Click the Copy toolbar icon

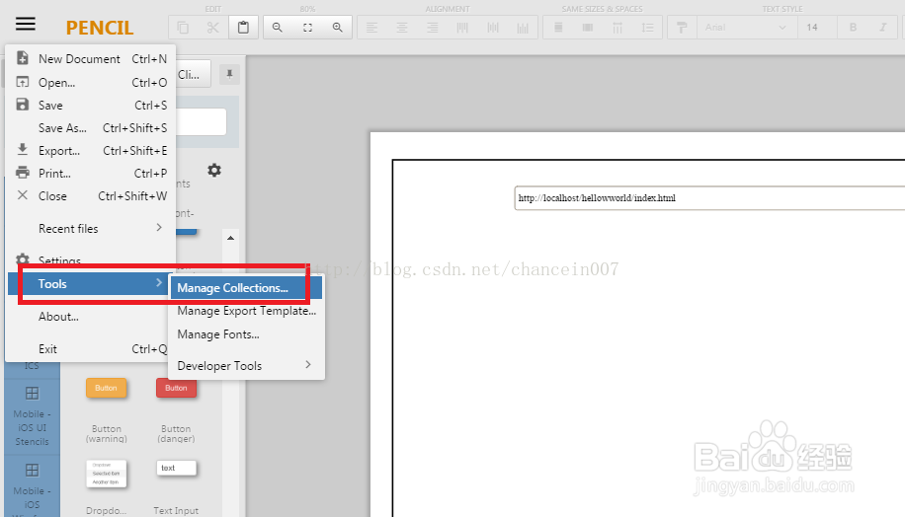pos(183,27)
